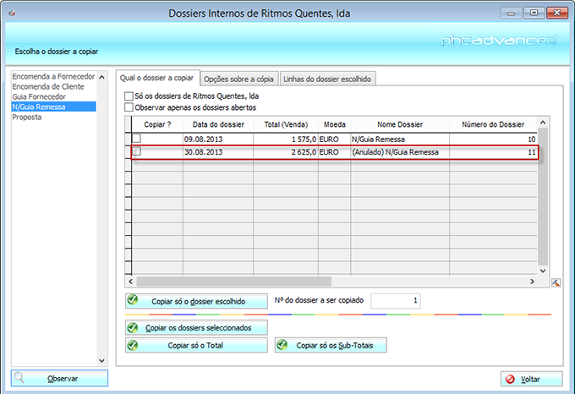
Task: Click dossier number cell '11'
Action: (x=493, y=152)
